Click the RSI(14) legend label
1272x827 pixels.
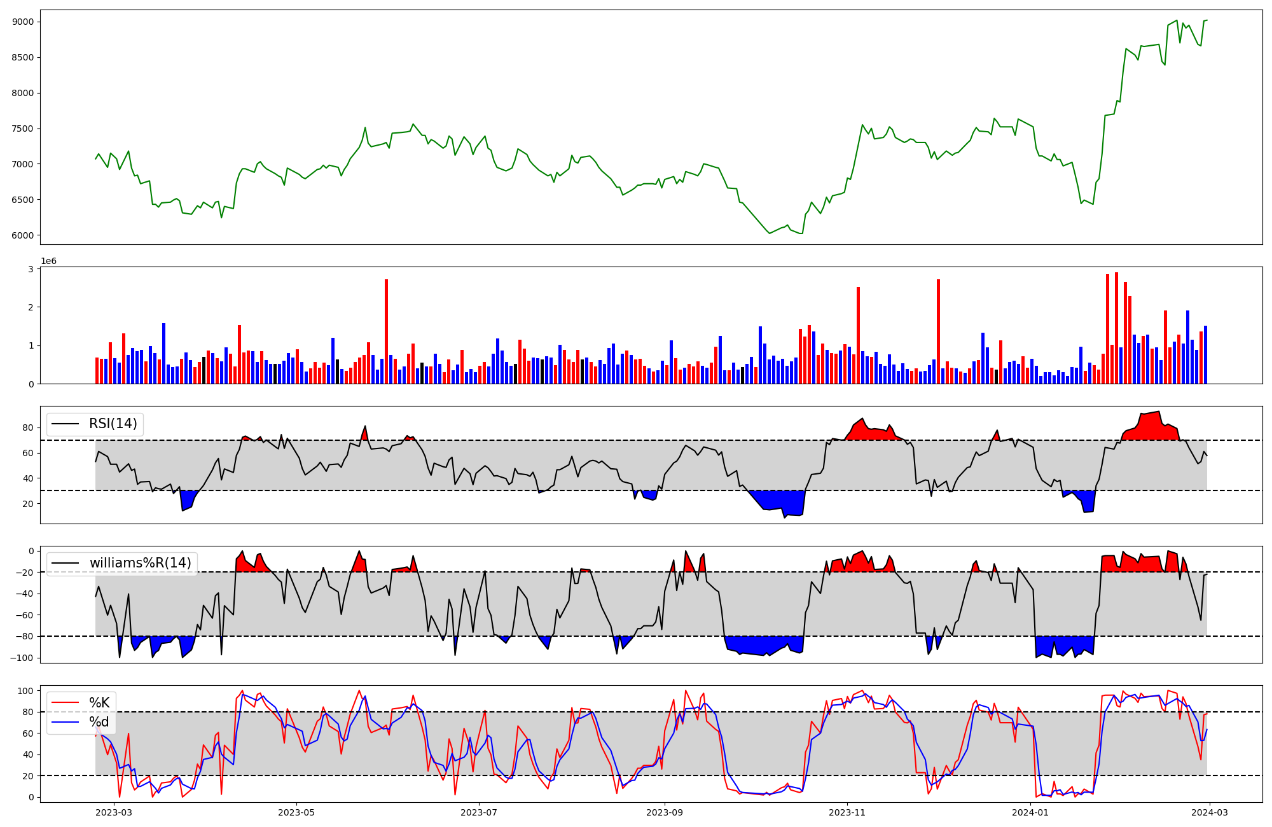[x=113, y=424]
